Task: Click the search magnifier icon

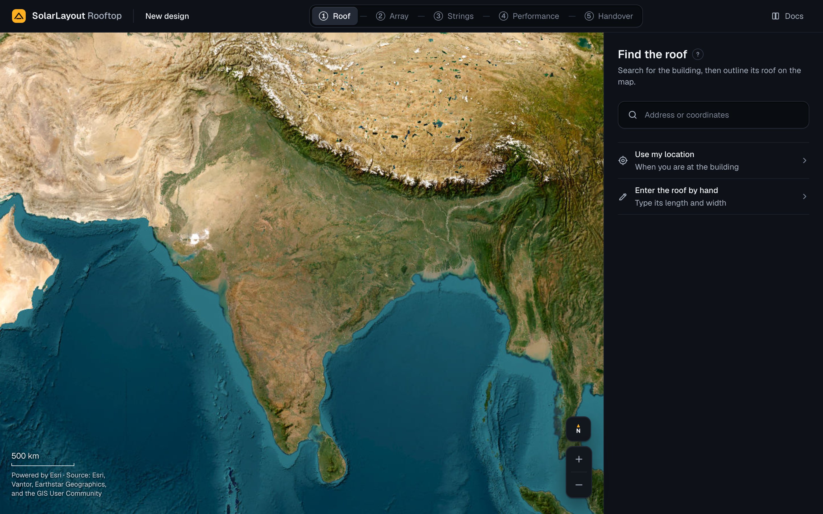Action: pos(633,115)
